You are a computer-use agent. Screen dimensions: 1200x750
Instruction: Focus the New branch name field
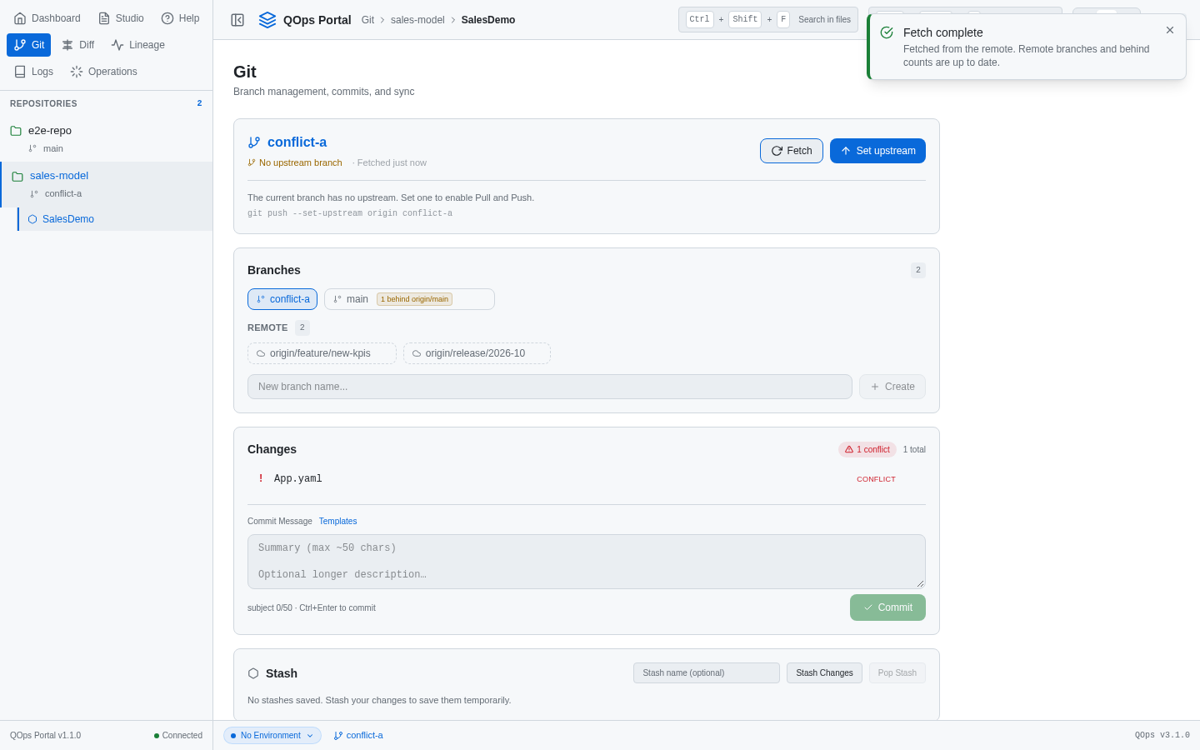(550, 387)
